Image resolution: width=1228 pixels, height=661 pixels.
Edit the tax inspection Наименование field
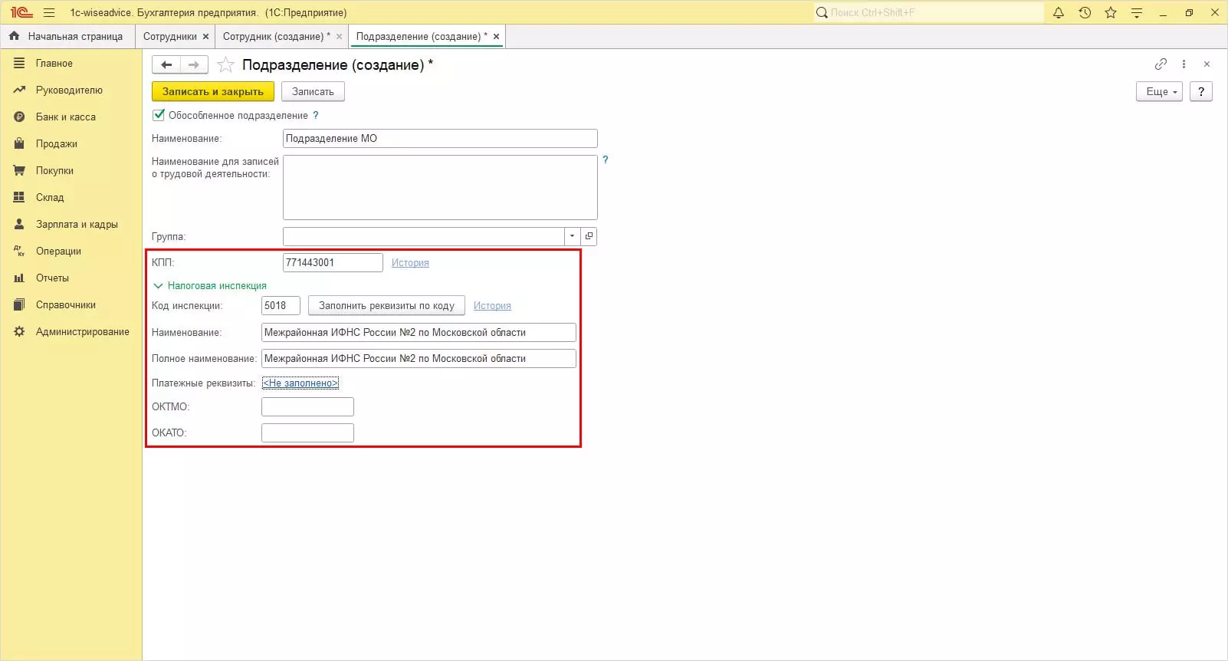(x=419, y=332)
